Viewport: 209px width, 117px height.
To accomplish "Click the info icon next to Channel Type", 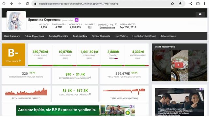I will pos(116,24).
